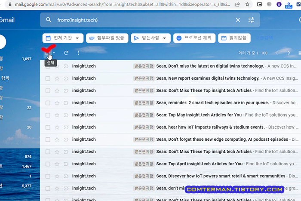This screenshot has height=201, width=301.
Task: Toggle the 읽지않음 unread filter chip
Action: (234, 38)
